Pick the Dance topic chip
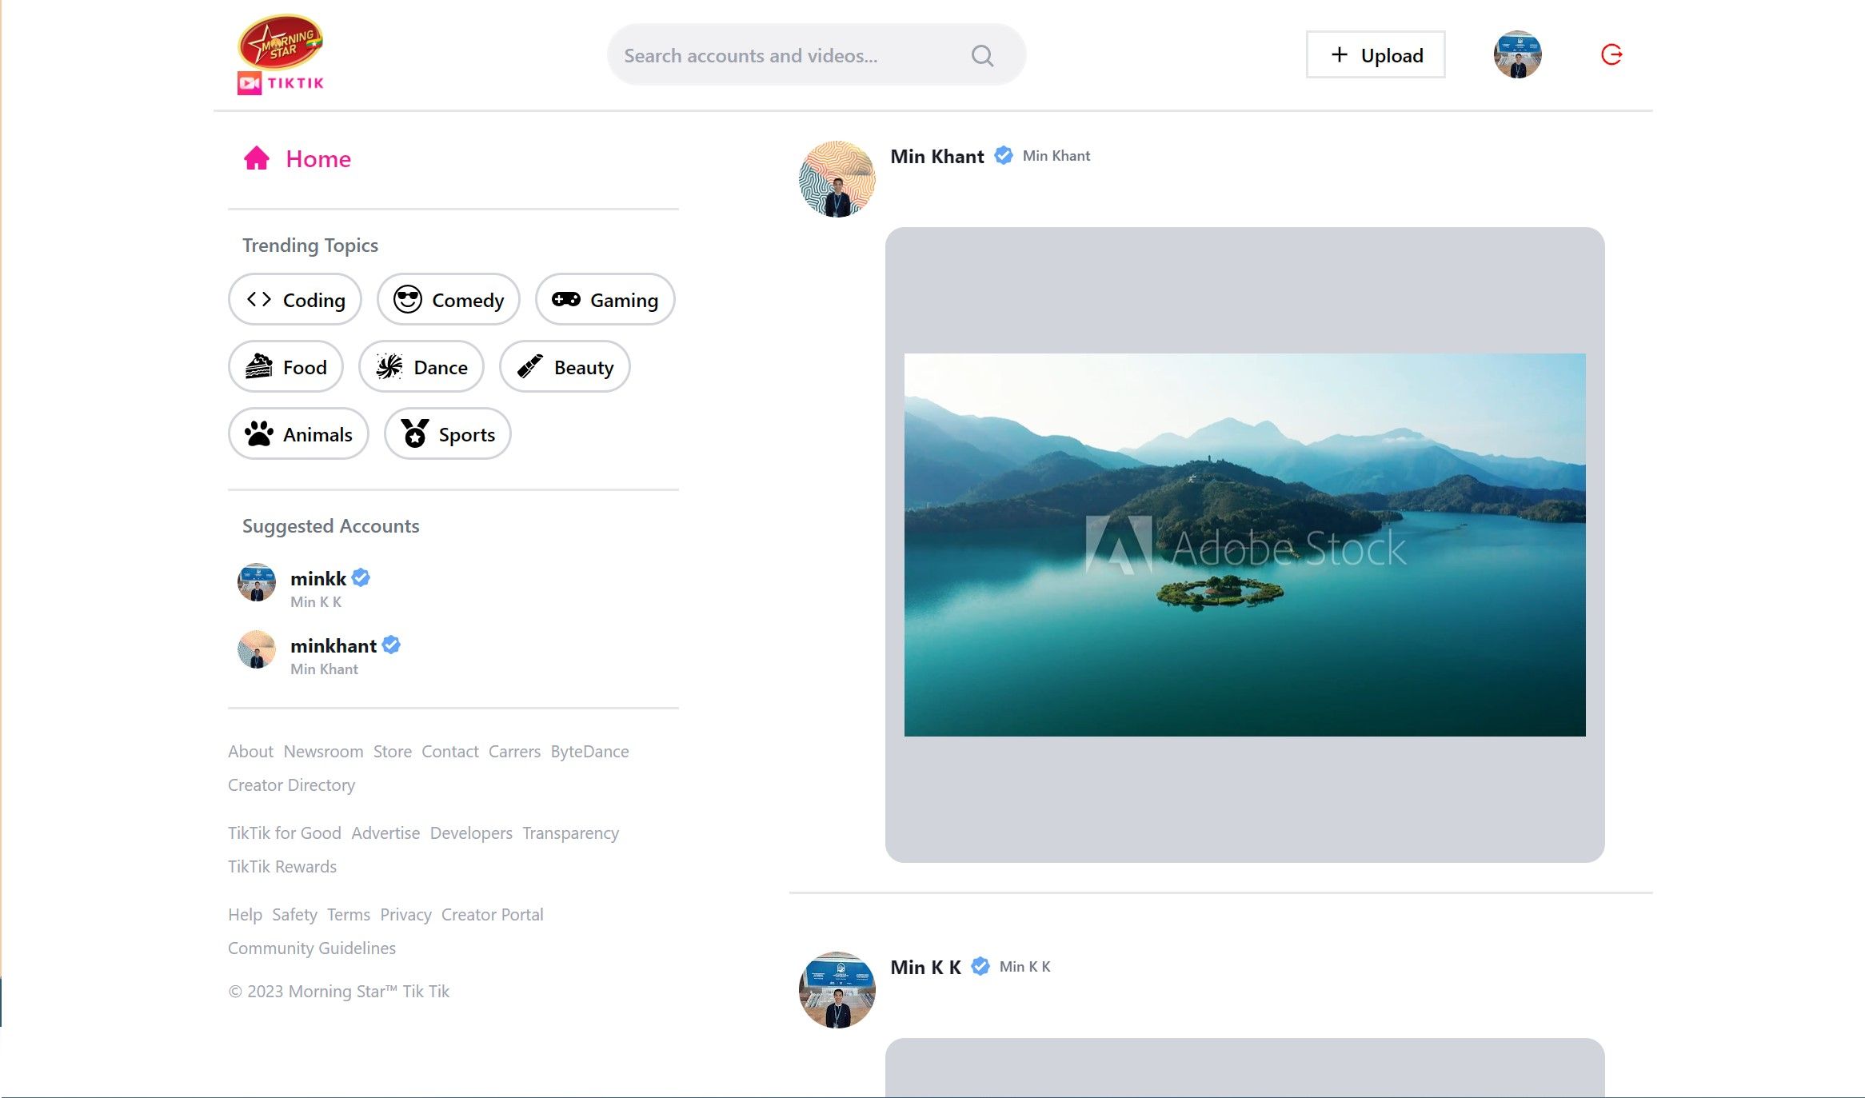The width and height of the screenshot is (1865, 1098). pos(421,367)
